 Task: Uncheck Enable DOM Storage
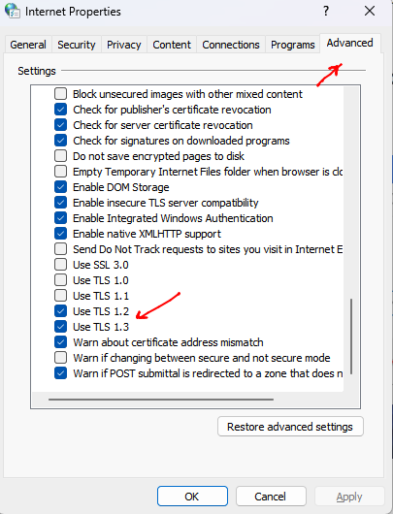pos(61,187)
